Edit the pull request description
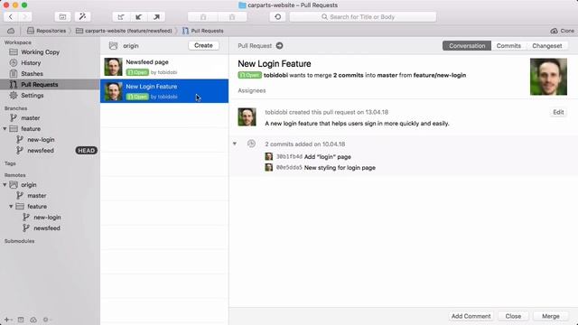The image size is (578, 325). (558, 112)
